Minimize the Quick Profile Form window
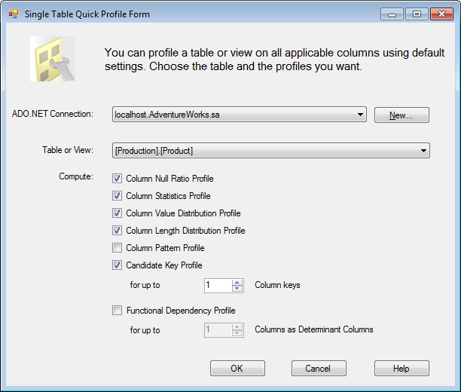Viewport: 461px width, 392px height. click(x=392, y=14)
